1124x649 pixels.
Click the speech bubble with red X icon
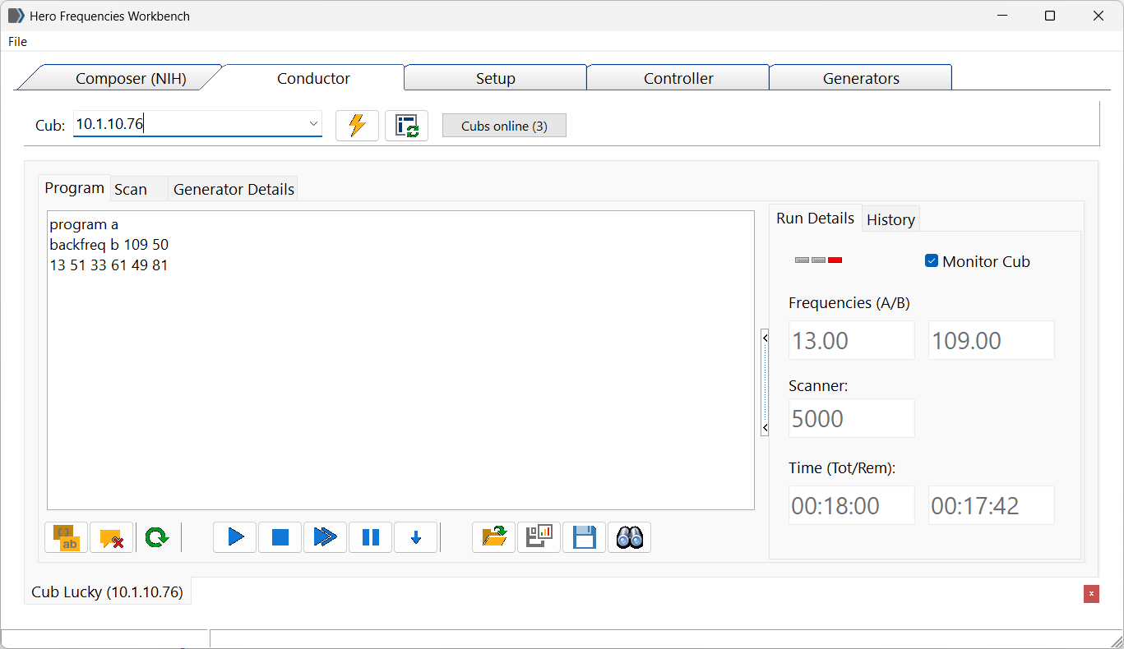[x=111, y=537]
